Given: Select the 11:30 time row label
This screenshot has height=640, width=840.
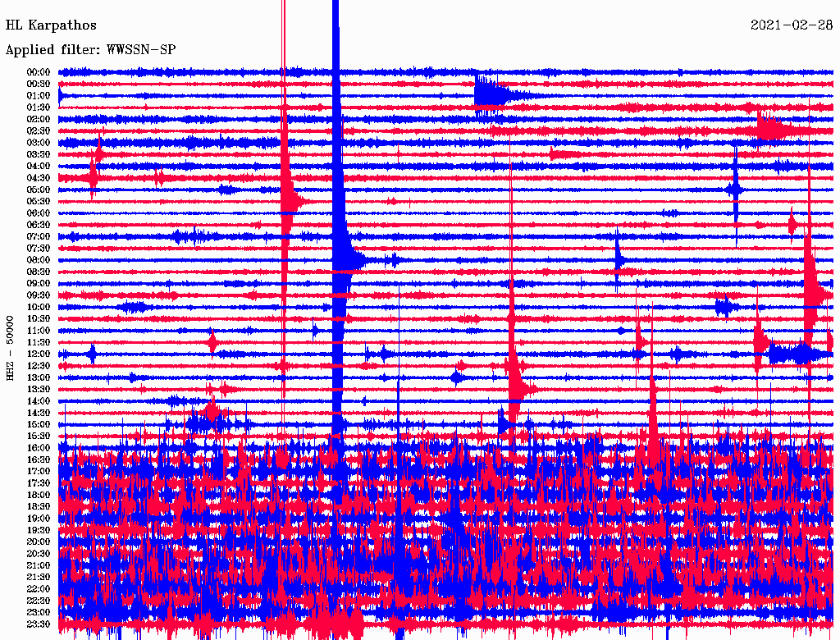Looking at the screenshot, I should coord(39,342).
